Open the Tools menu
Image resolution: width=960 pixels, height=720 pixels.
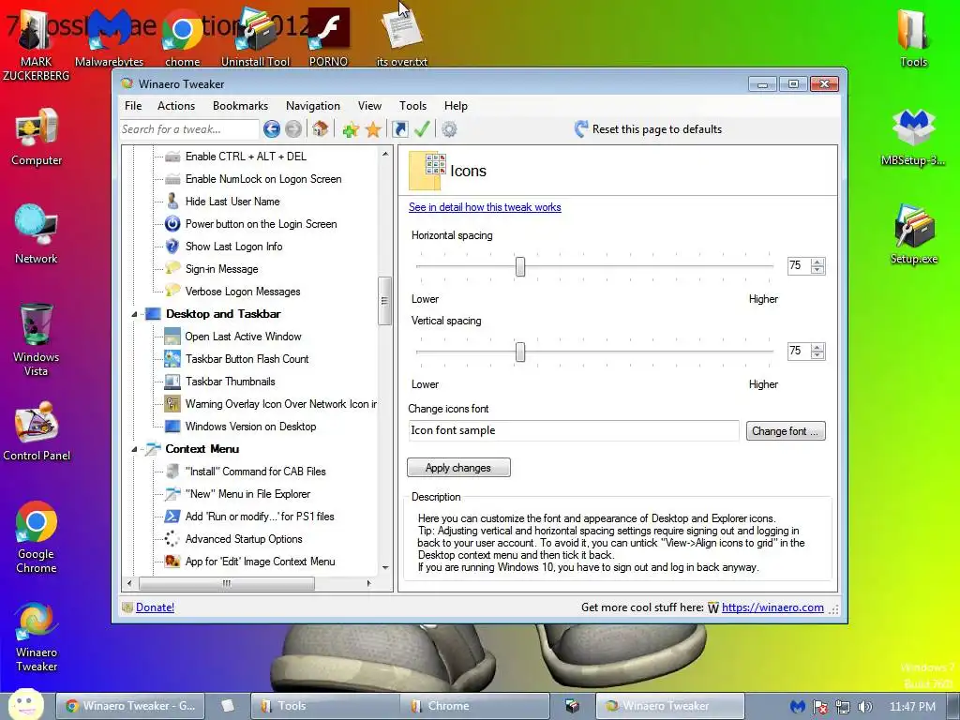(412, 106)
